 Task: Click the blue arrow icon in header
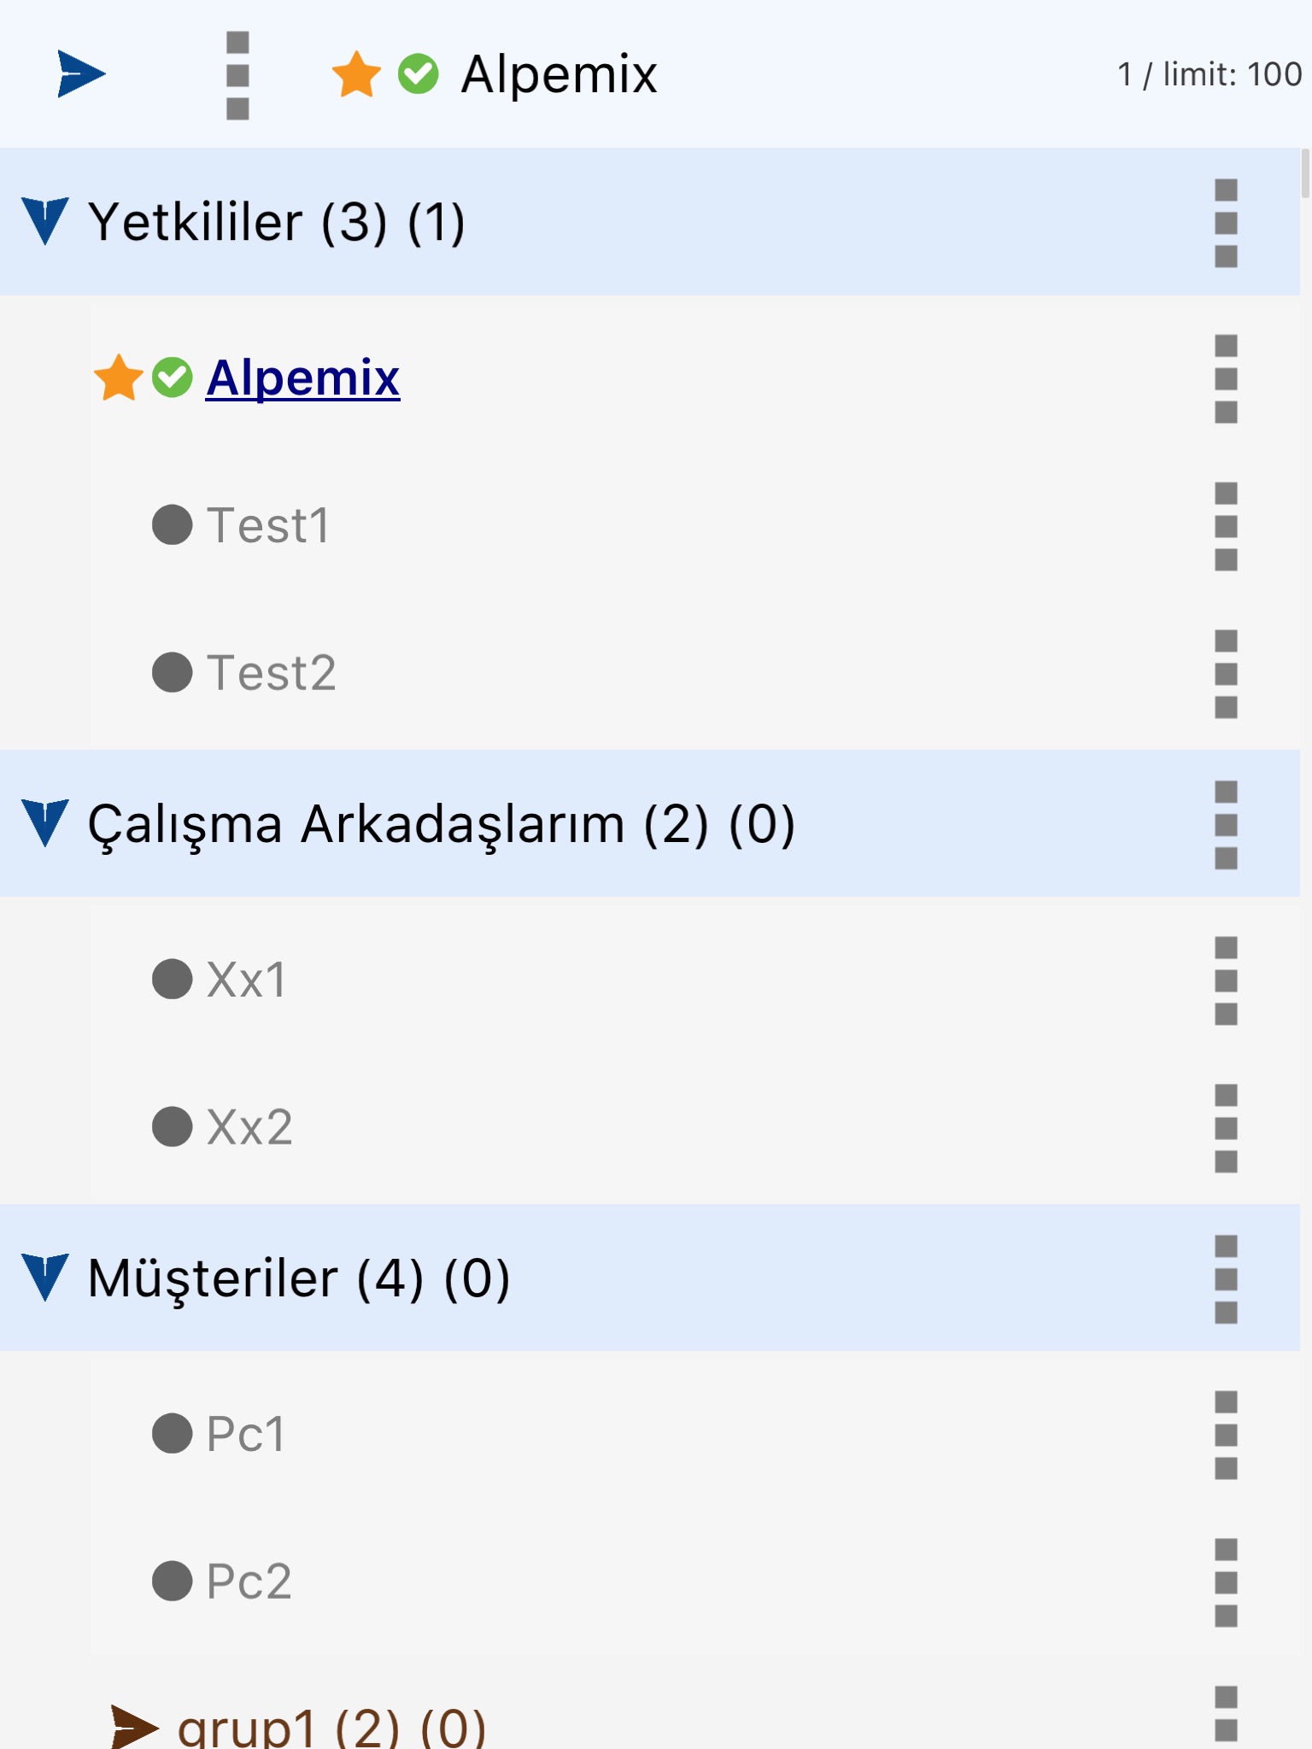point(80,73)
